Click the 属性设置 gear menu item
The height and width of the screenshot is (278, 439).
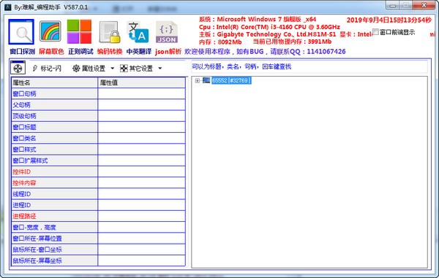click(x=89, y=69)
